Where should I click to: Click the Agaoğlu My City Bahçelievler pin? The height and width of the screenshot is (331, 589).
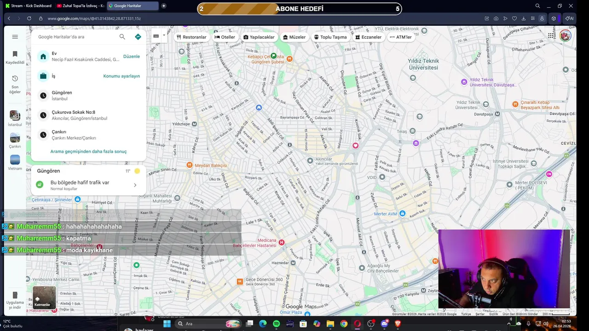(362, 268)
